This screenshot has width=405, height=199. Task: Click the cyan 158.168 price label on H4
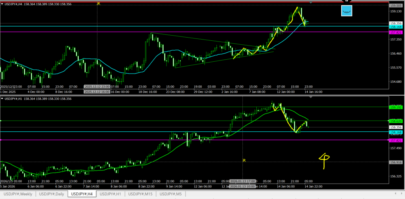tap(396, 27)
